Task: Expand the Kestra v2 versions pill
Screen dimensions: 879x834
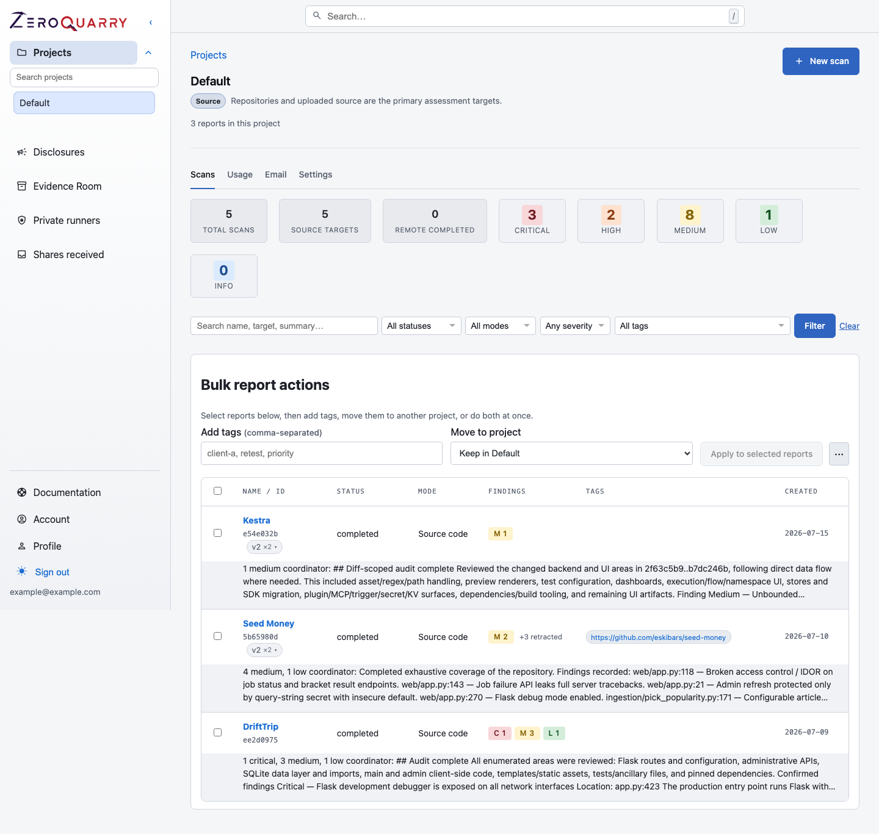Action: coord(264,547)
